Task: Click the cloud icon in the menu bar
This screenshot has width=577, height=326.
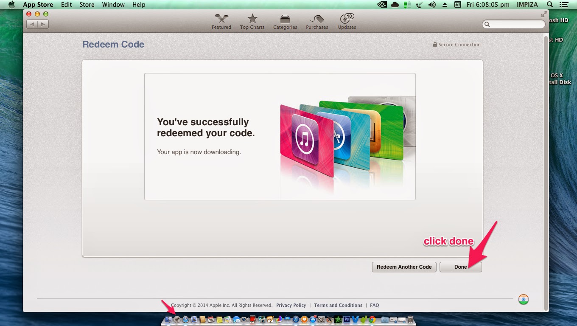Action: (395, 5)
